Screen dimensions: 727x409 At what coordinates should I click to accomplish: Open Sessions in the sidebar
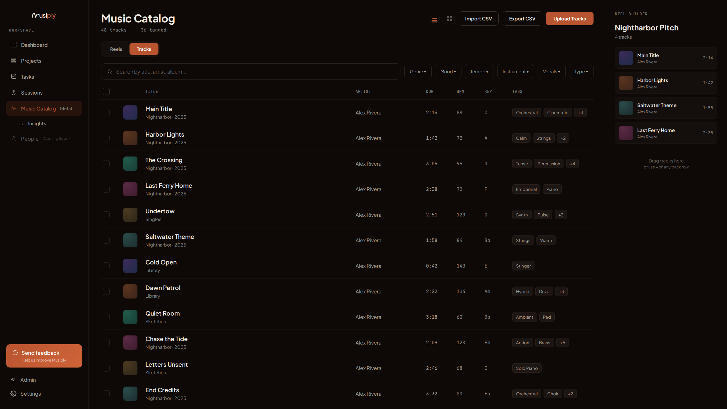click(44, 93)
